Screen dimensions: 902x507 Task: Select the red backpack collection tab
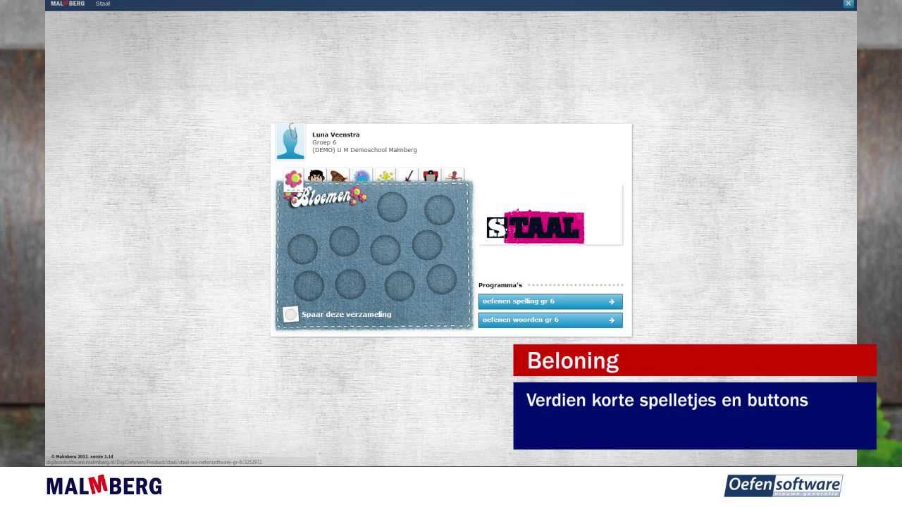(x=431, y=176)
